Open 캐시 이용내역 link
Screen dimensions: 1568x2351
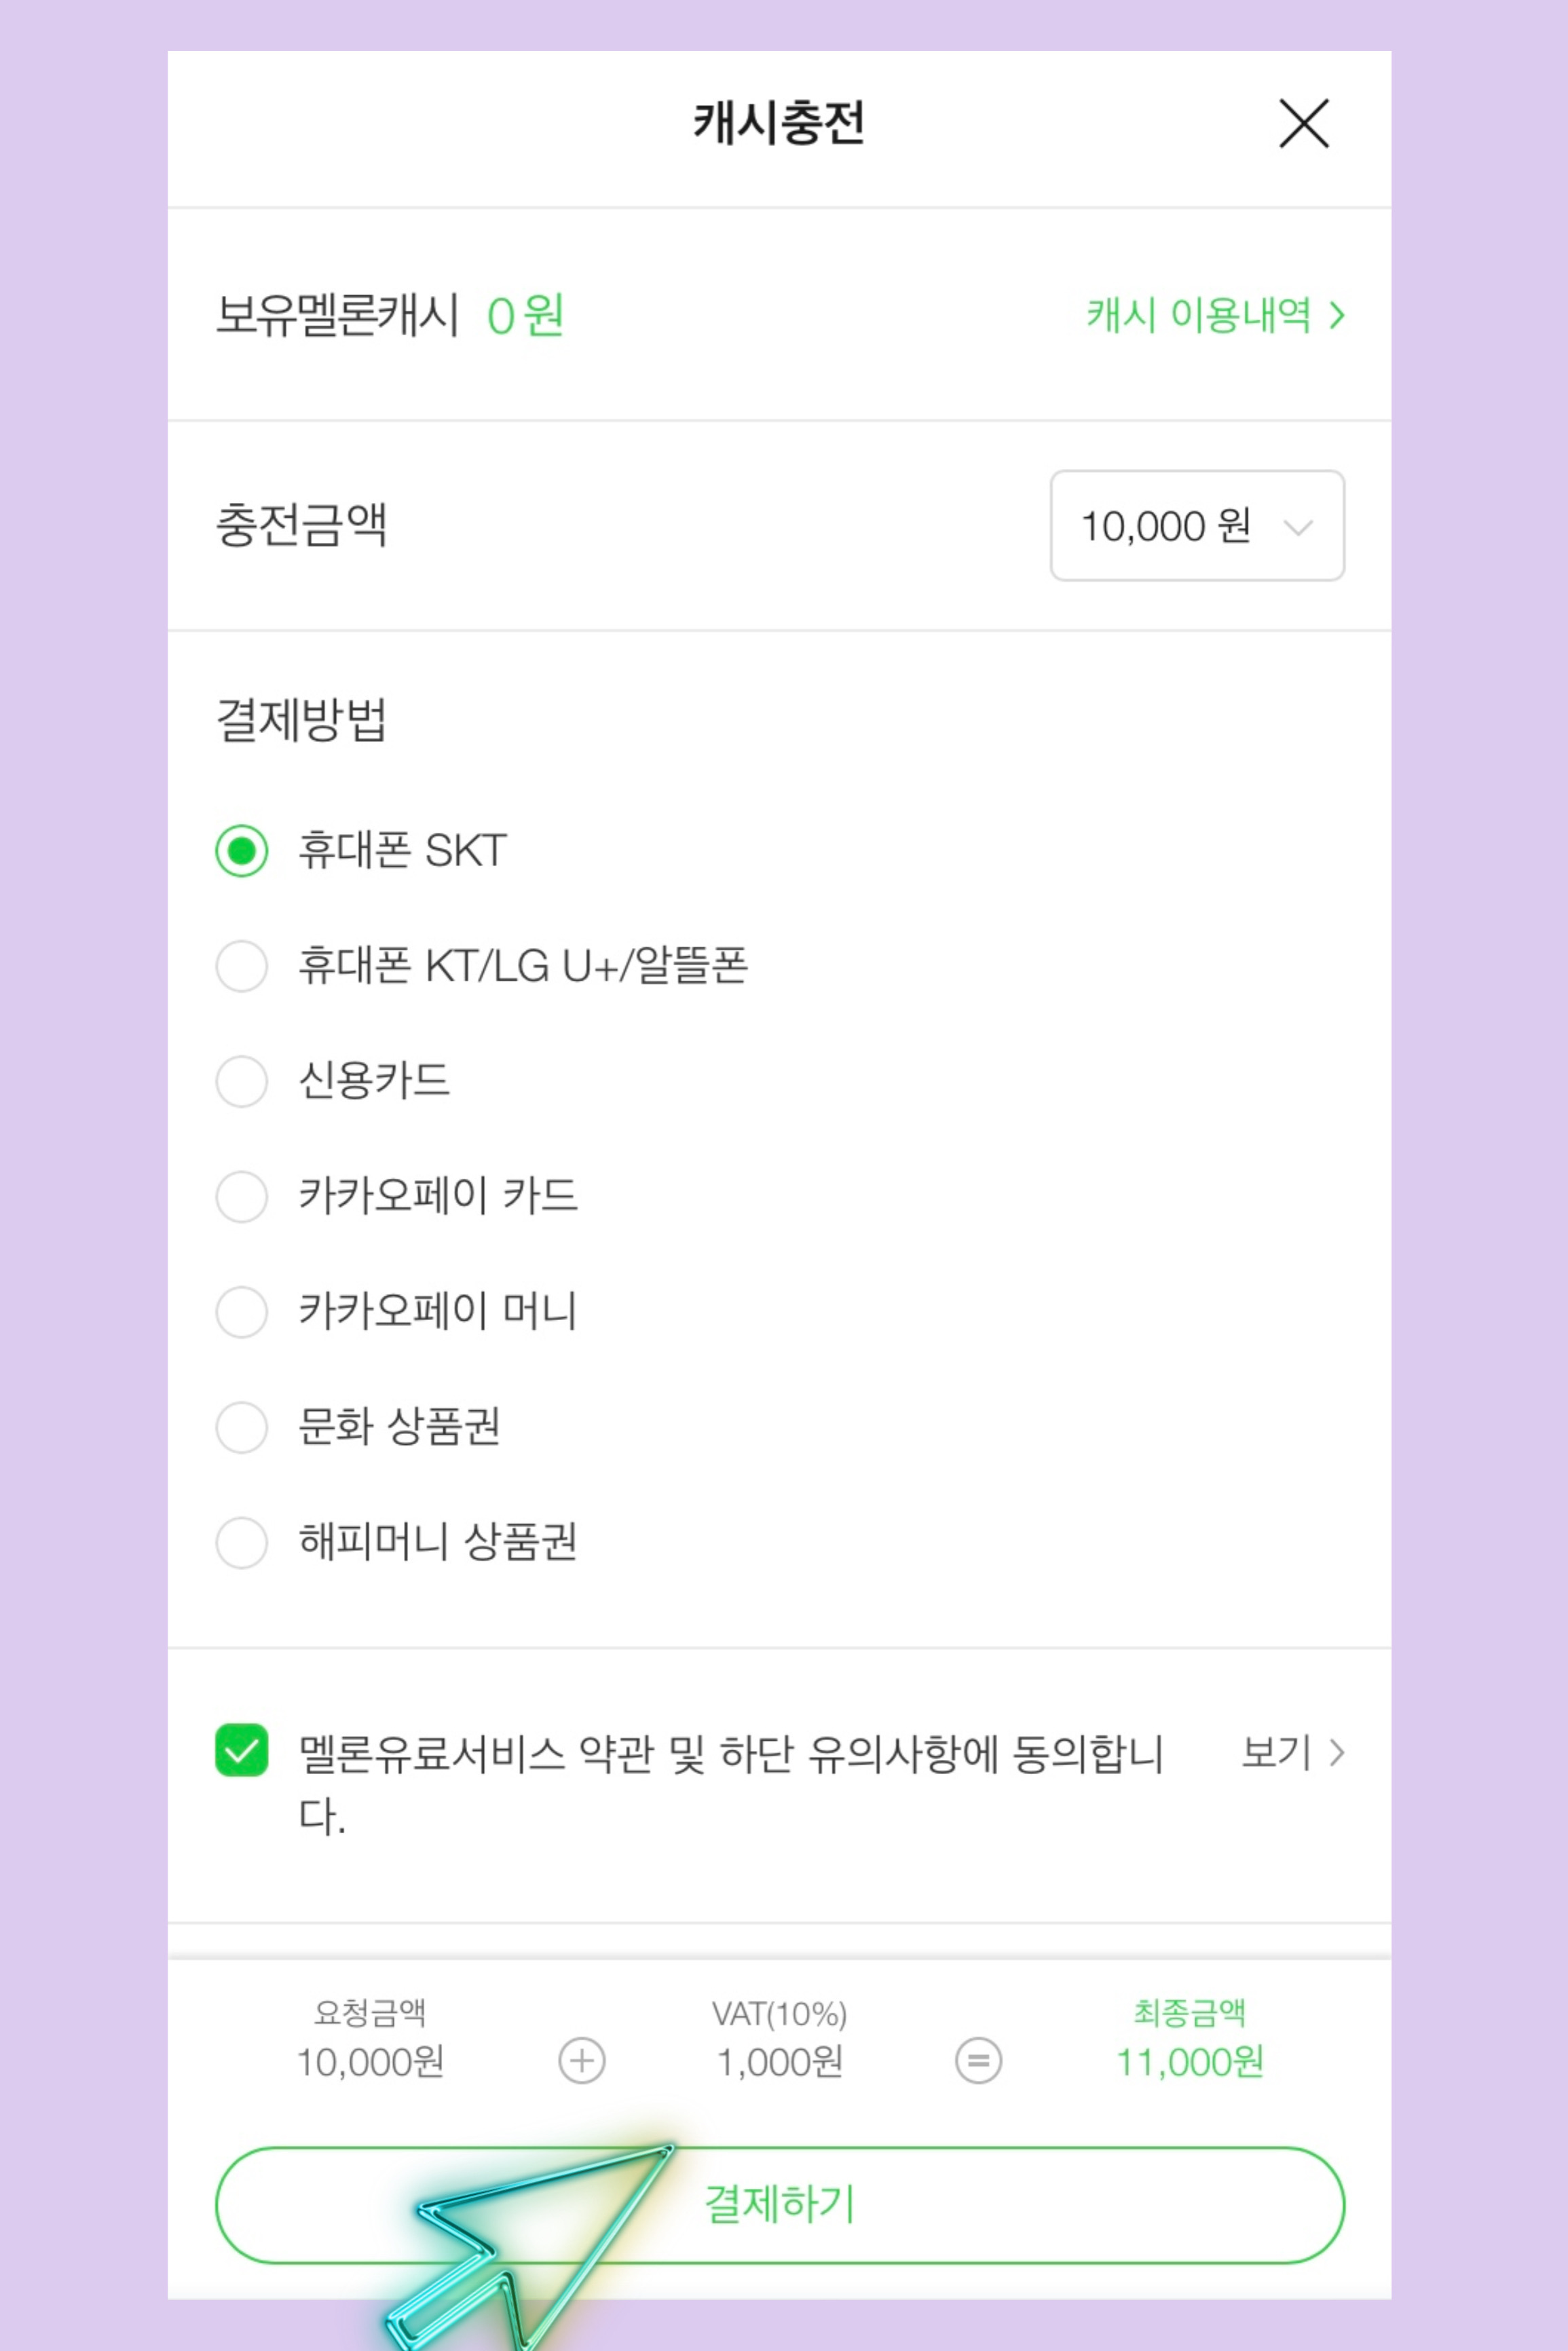[1198, 316]
